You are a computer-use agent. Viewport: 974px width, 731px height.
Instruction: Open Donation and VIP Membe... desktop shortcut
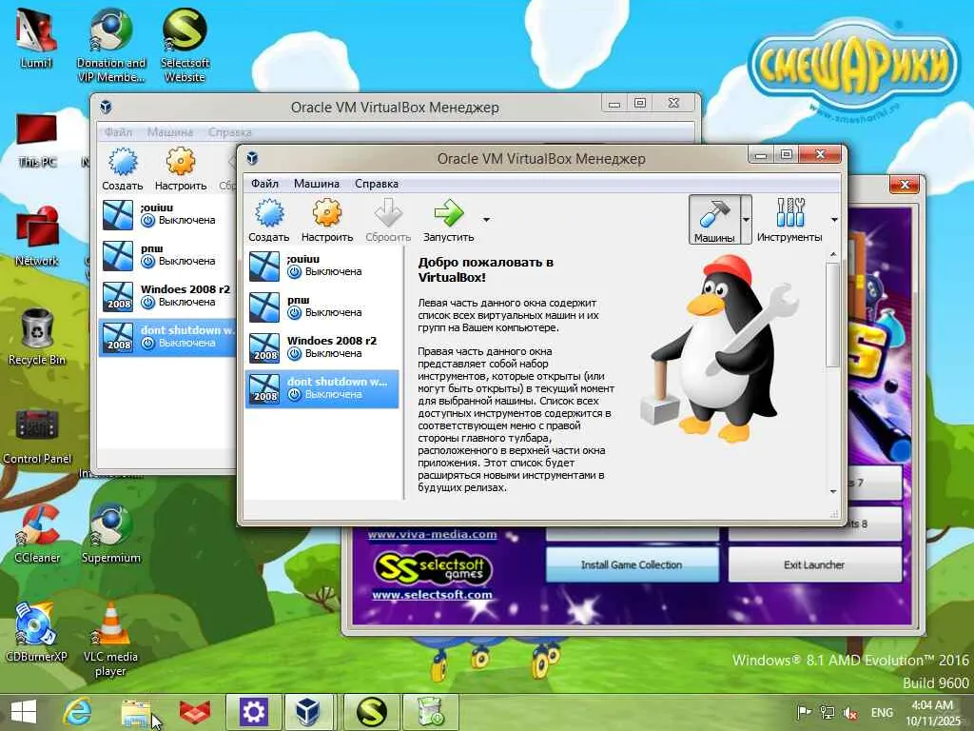point(110,46)
